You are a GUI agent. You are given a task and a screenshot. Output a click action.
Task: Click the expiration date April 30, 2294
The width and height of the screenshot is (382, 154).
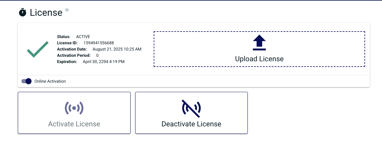[103, 62]
